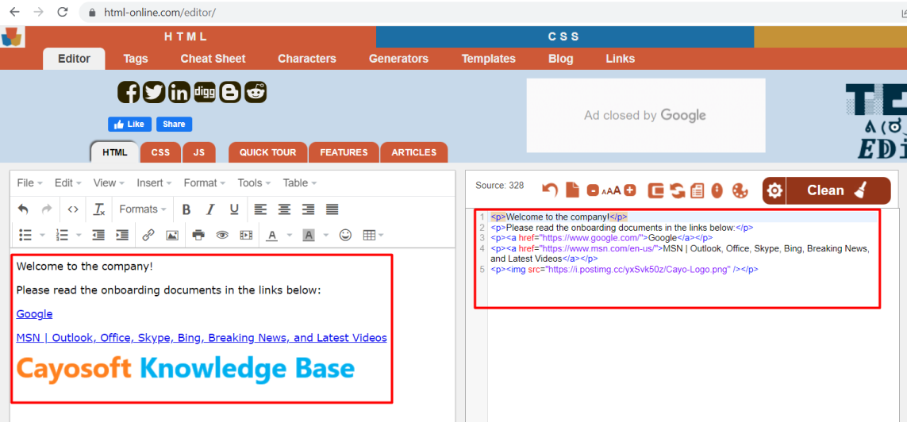
Task: Increase indent of paragraph
Action: (122, 235)
